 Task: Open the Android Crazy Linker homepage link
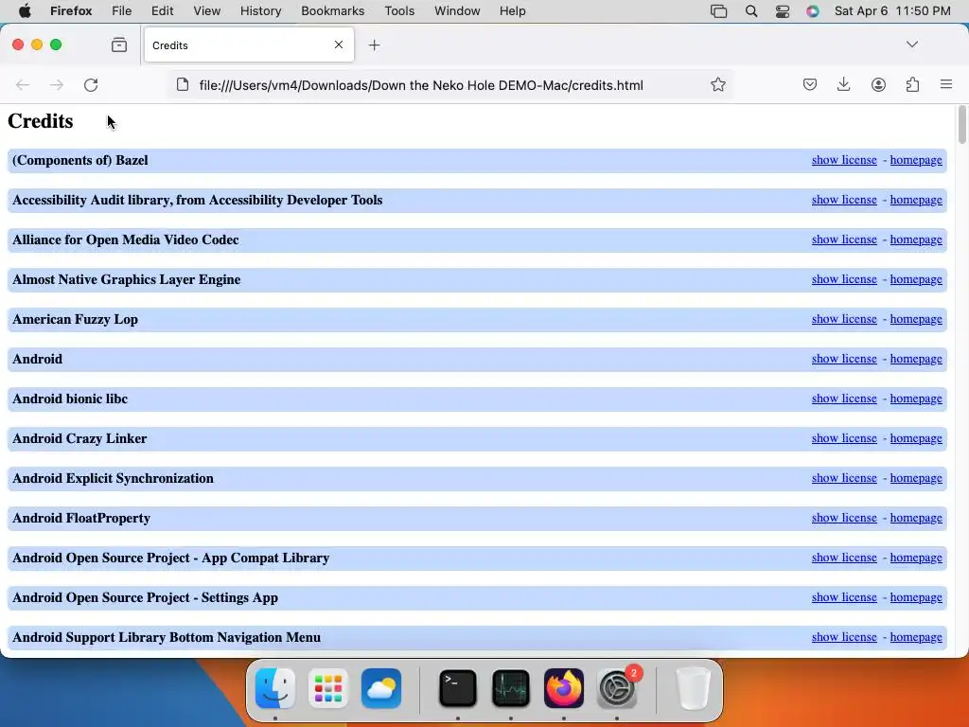coord(916,438)
